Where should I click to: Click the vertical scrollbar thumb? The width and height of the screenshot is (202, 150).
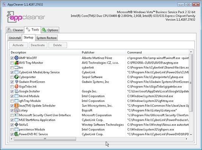pyautogui.click(x=191, y=83)
